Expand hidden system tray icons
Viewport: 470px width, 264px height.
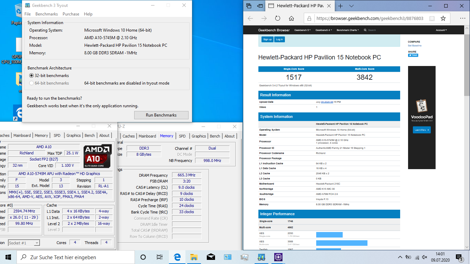pyautogui.click(x=400, y=257)
